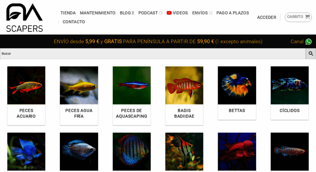Open the Bettas category
The image size is (316, 172).
(x=237, y=93)
